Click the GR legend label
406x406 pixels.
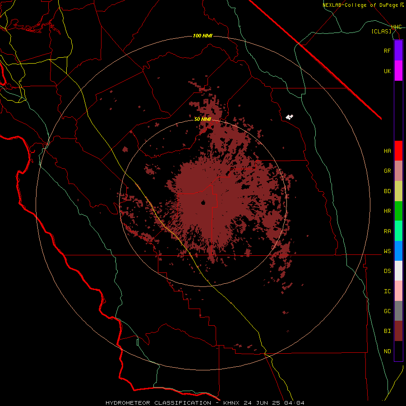pos(387,171)
